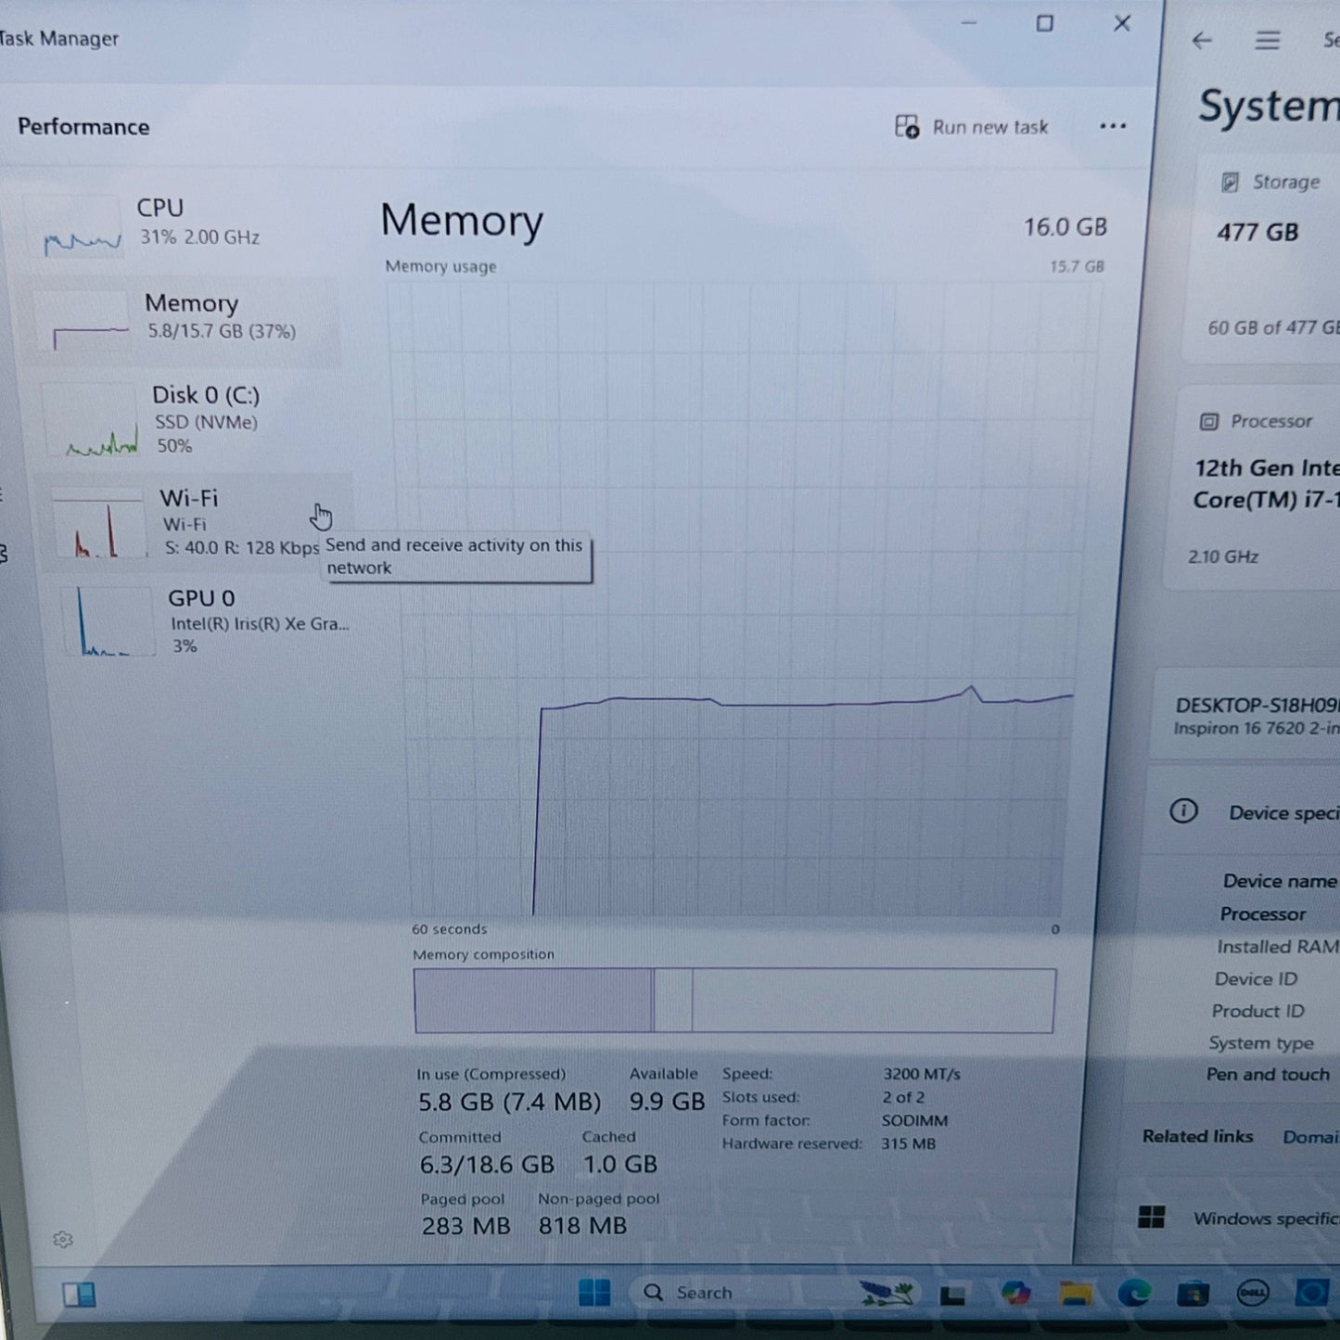1340x1340 pixels.
Task: Click the 16.0 GB total memory label
Action: (x=1065, y=227)
